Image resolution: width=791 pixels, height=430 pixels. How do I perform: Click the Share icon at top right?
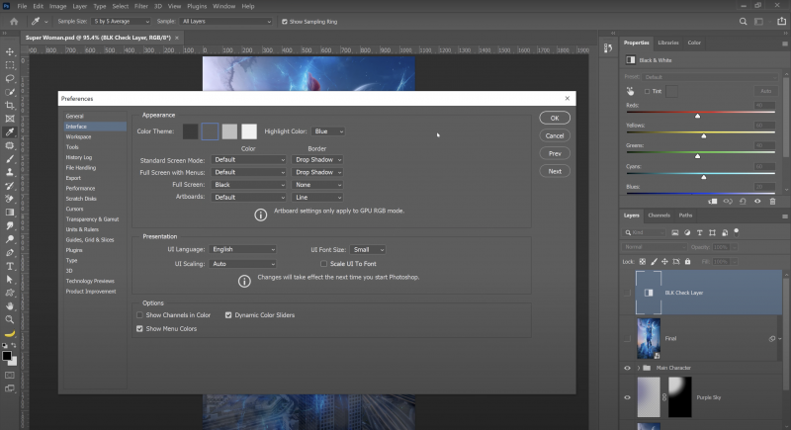point(781,22)
